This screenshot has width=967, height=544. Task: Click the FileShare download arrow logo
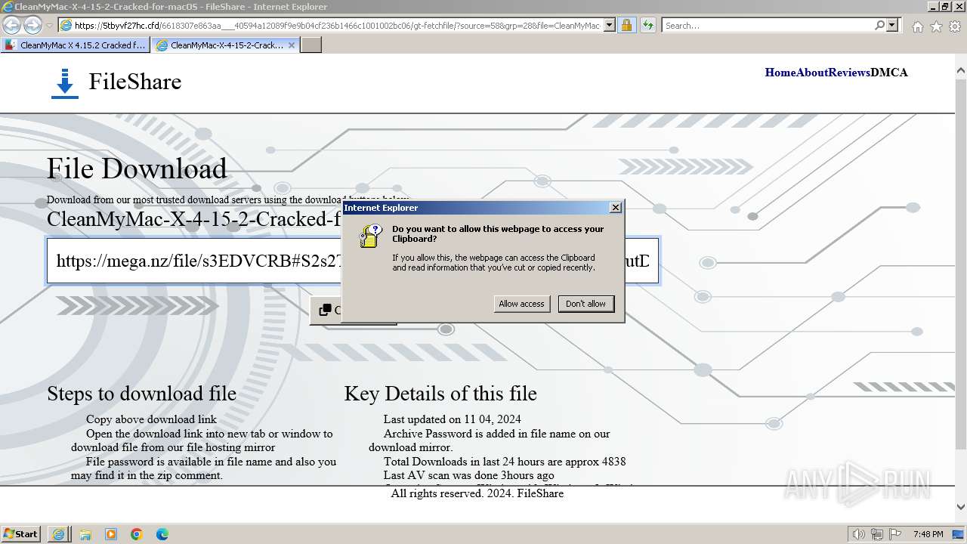[65, 83]
